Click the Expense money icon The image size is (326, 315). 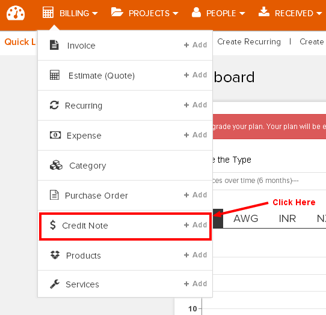pos(55,135)
